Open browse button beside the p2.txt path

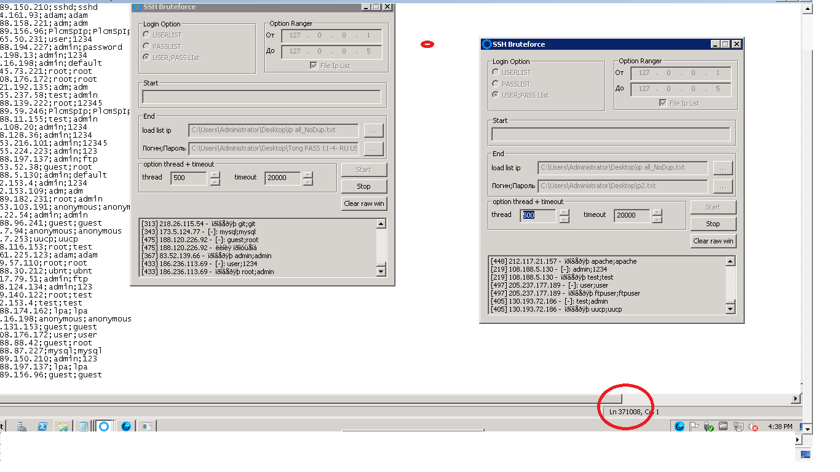click(x=723, y=186)
